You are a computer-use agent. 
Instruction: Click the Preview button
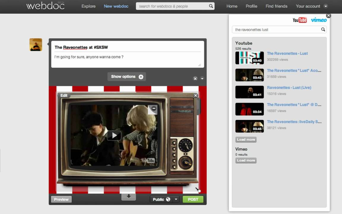point(61,199)
